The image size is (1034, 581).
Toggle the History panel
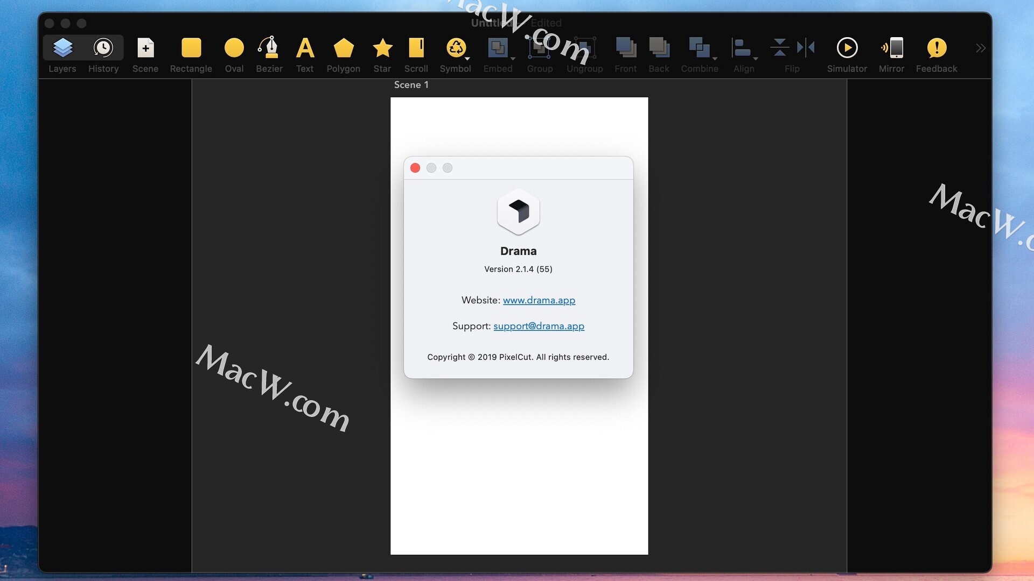103,48
